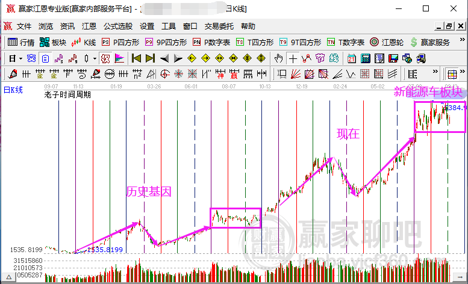Select the hand pan tool
The width and height of the screenshot is (468, 284).
pyautogui.click(x=278, y=58)
